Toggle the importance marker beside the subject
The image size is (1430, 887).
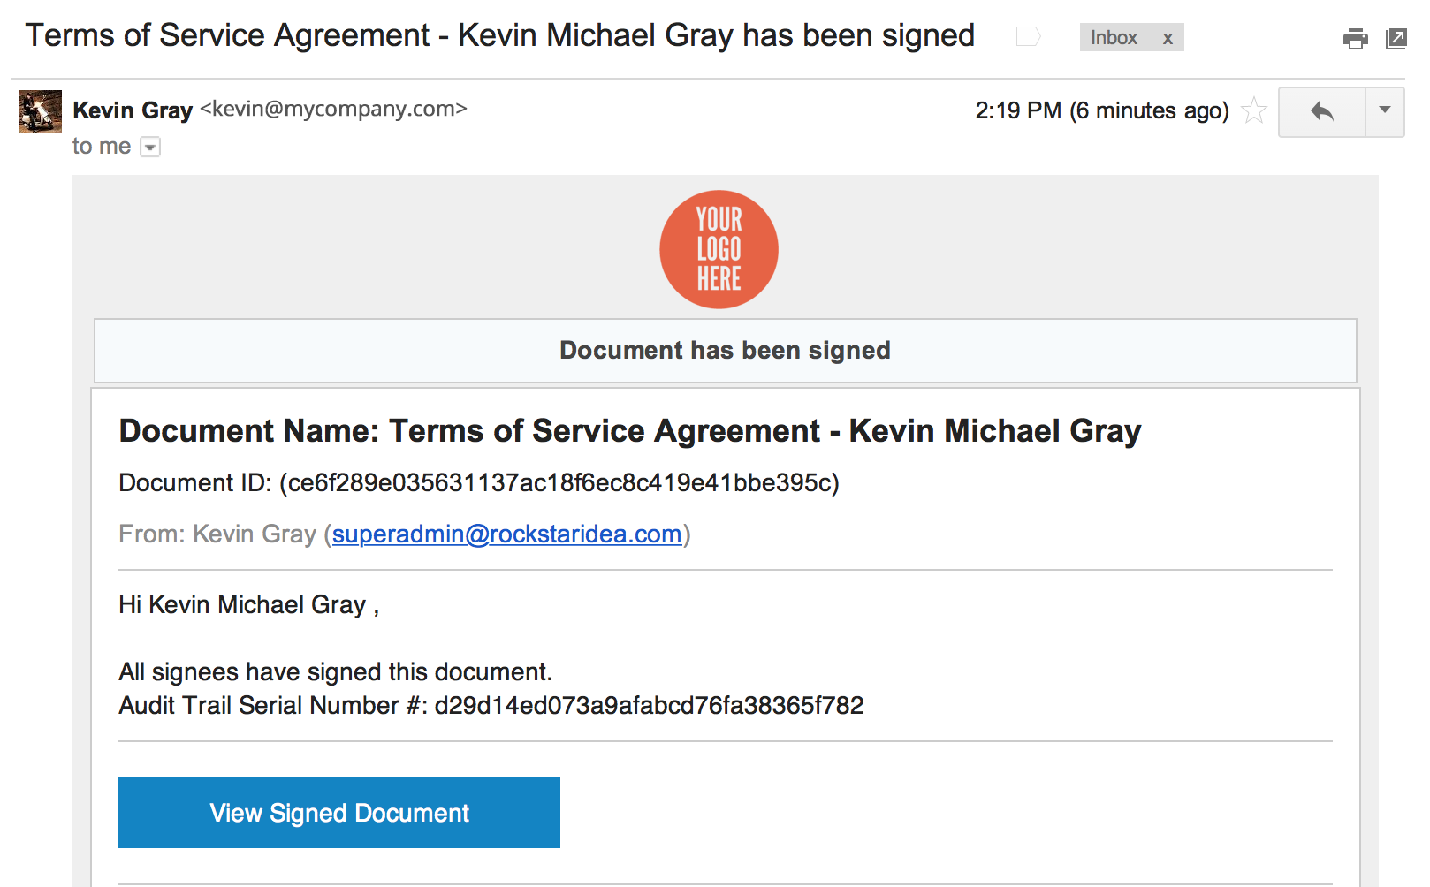coord(1028,37)
